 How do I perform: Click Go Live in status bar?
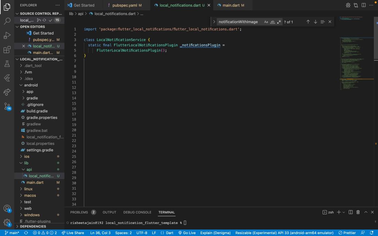[187, 233]
